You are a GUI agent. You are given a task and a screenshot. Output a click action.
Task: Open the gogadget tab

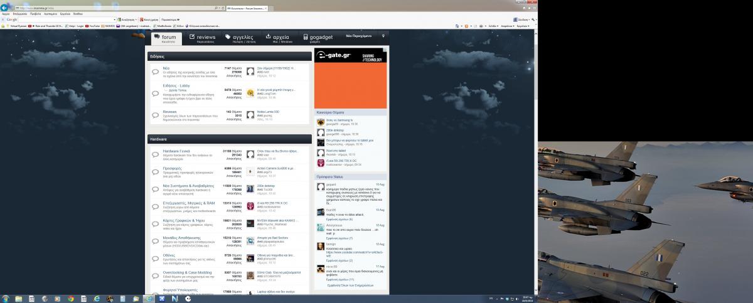[x=318, y=38]
